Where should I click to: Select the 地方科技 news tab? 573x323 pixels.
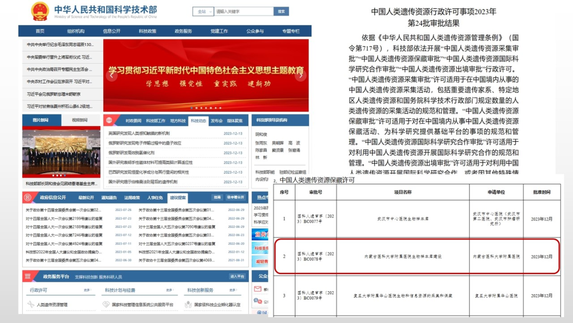coord(178,121)
